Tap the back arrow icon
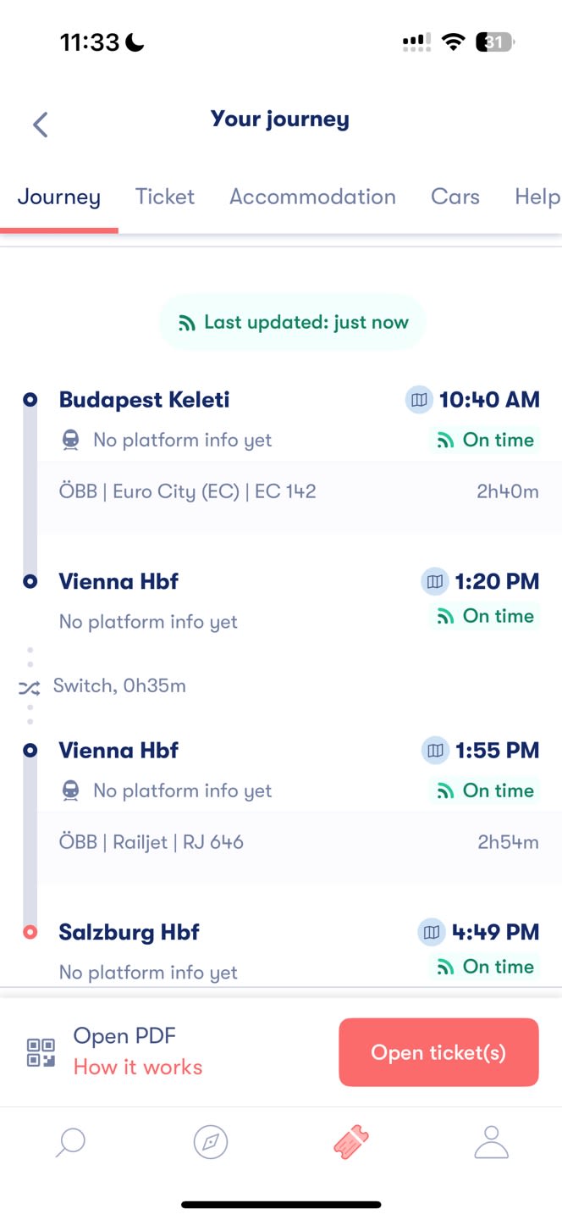The height and width of the screenshot is (1220, 562). coord(40,125)
